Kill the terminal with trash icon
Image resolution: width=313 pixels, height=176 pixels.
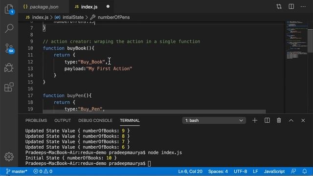click(x=279, y=120)
